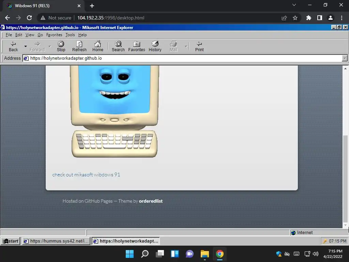The width and height of the screenshot is (349, 262).
Task: Open File Explorer from the taskbar
Action: 205,254
